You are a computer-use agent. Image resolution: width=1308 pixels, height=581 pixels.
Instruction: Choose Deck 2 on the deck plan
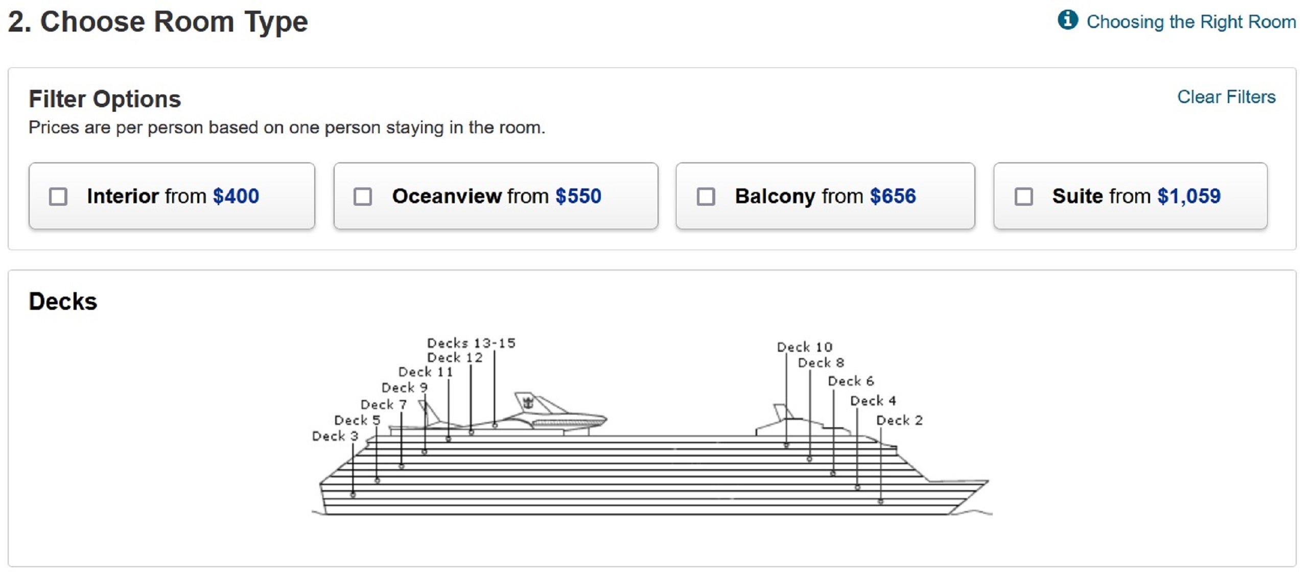(899, 421)
